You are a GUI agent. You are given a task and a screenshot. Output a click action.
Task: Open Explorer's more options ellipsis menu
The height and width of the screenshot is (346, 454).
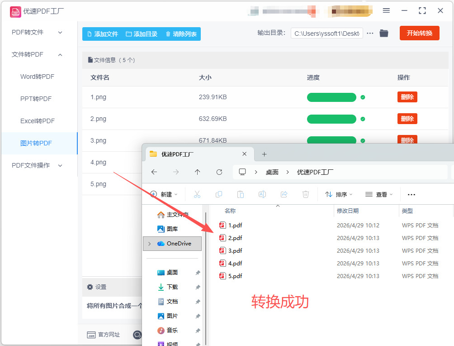pyautogui.click(x=411, y=195)
